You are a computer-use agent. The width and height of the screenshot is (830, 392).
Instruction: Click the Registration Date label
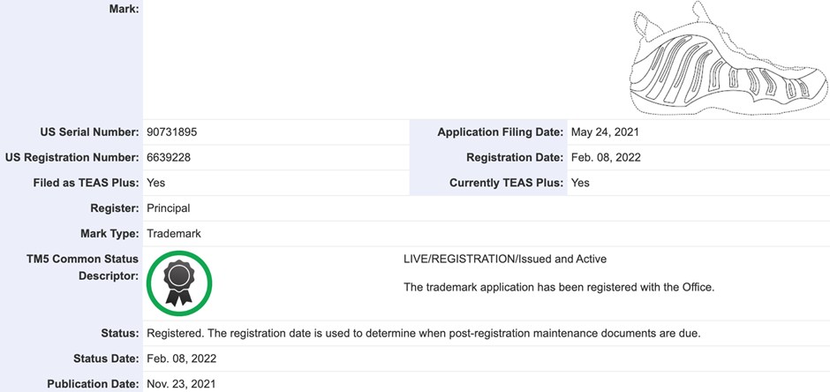[x=515, y=158]
